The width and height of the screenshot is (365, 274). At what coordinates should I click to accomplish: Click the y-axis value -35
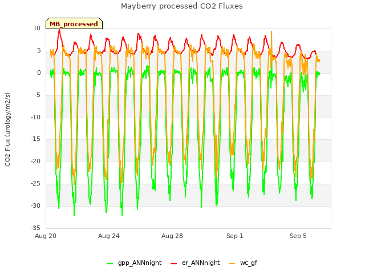[35, 228]
